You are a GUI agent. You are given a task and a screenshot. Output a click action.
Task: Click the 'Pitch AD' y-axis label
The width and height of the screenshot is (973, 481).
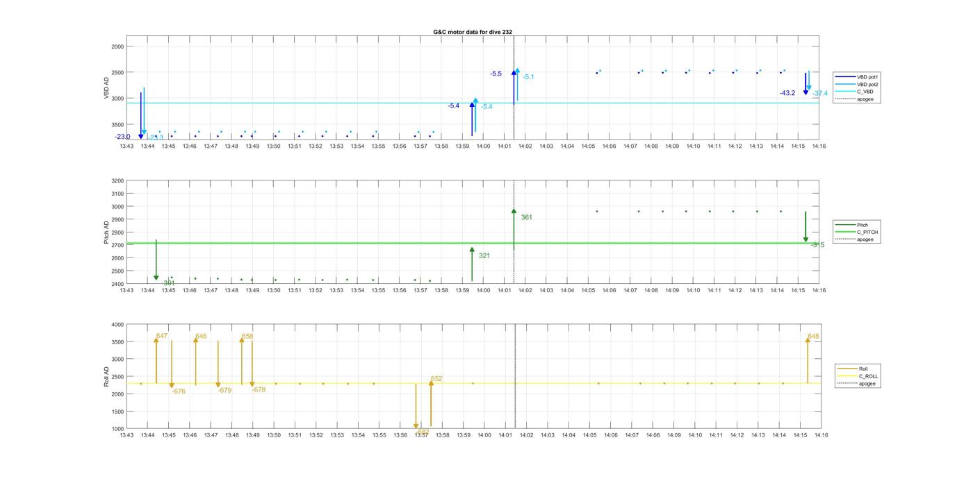pos(107,233)
